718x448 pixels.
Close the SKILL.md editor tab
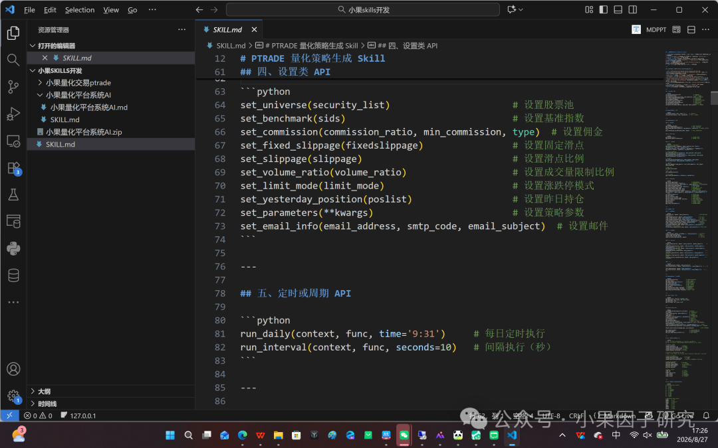coord(254,29)
